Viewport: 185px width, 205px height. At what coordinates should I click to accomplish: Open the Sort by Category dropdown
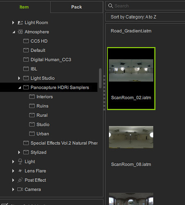coord(145,17)
